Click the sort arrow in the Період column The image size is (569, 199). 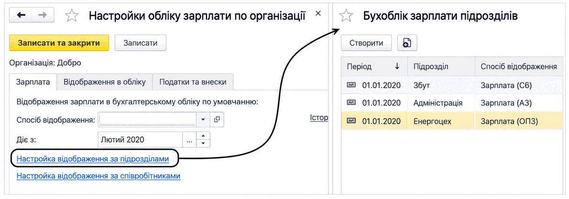[x=397, y=66]
